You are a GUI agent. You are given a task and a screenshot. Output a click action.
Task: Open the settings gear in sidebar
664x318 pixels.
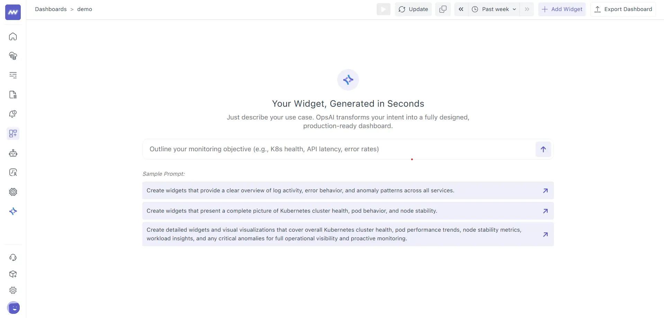(13, 290)
